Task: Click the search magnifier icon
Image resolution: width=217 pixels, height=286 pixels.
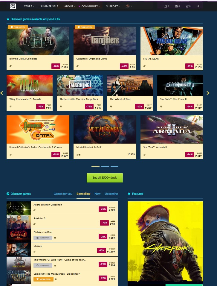Action: 198,6
